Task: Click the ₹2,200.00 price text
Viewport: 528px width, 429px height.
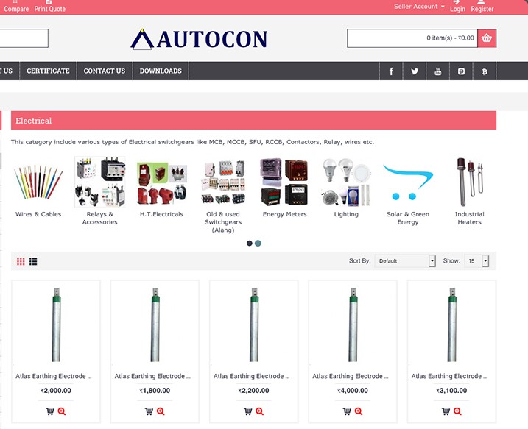Action: click(253, 391)
